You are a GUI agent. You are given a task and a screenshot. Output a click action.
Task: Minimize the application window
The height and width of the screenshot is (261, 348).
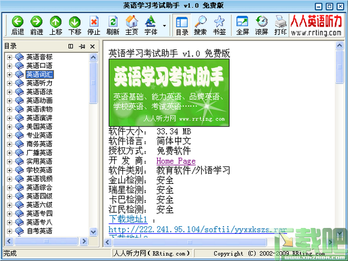pos(318,6)
